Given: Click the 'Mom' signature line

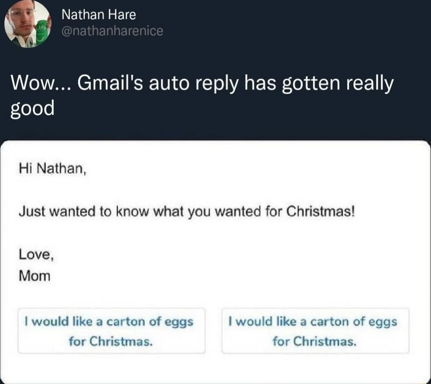Looking at the screenshot, I should tap(35, 275).
